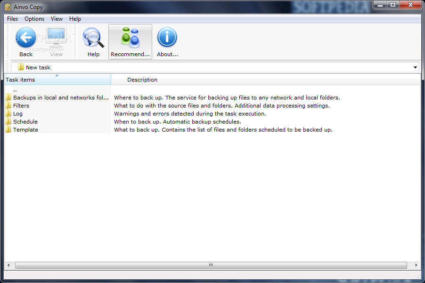Click the 'New task' path text field
This screenshot has width=425, height=283.
[x=215, y=67]
